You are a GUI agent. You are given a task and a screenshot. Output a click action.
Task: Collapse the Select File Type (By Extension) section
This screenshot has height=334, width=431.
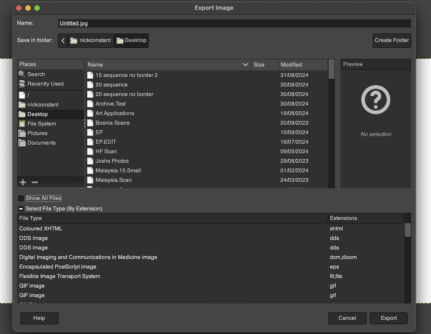pyautogui.click(x=21, y=208)
